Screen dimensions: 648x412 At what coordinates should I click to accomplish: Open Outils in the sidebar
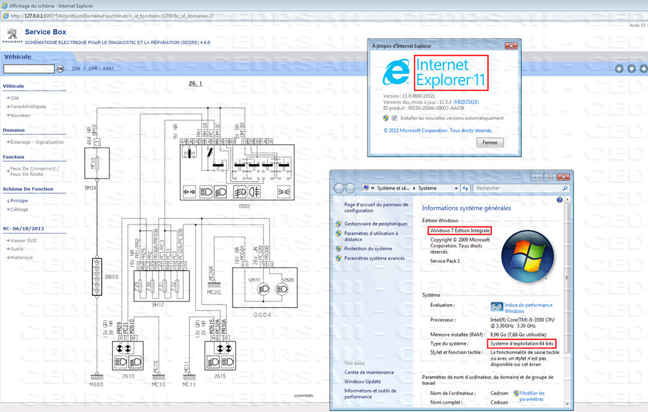[x=17, y=249]
